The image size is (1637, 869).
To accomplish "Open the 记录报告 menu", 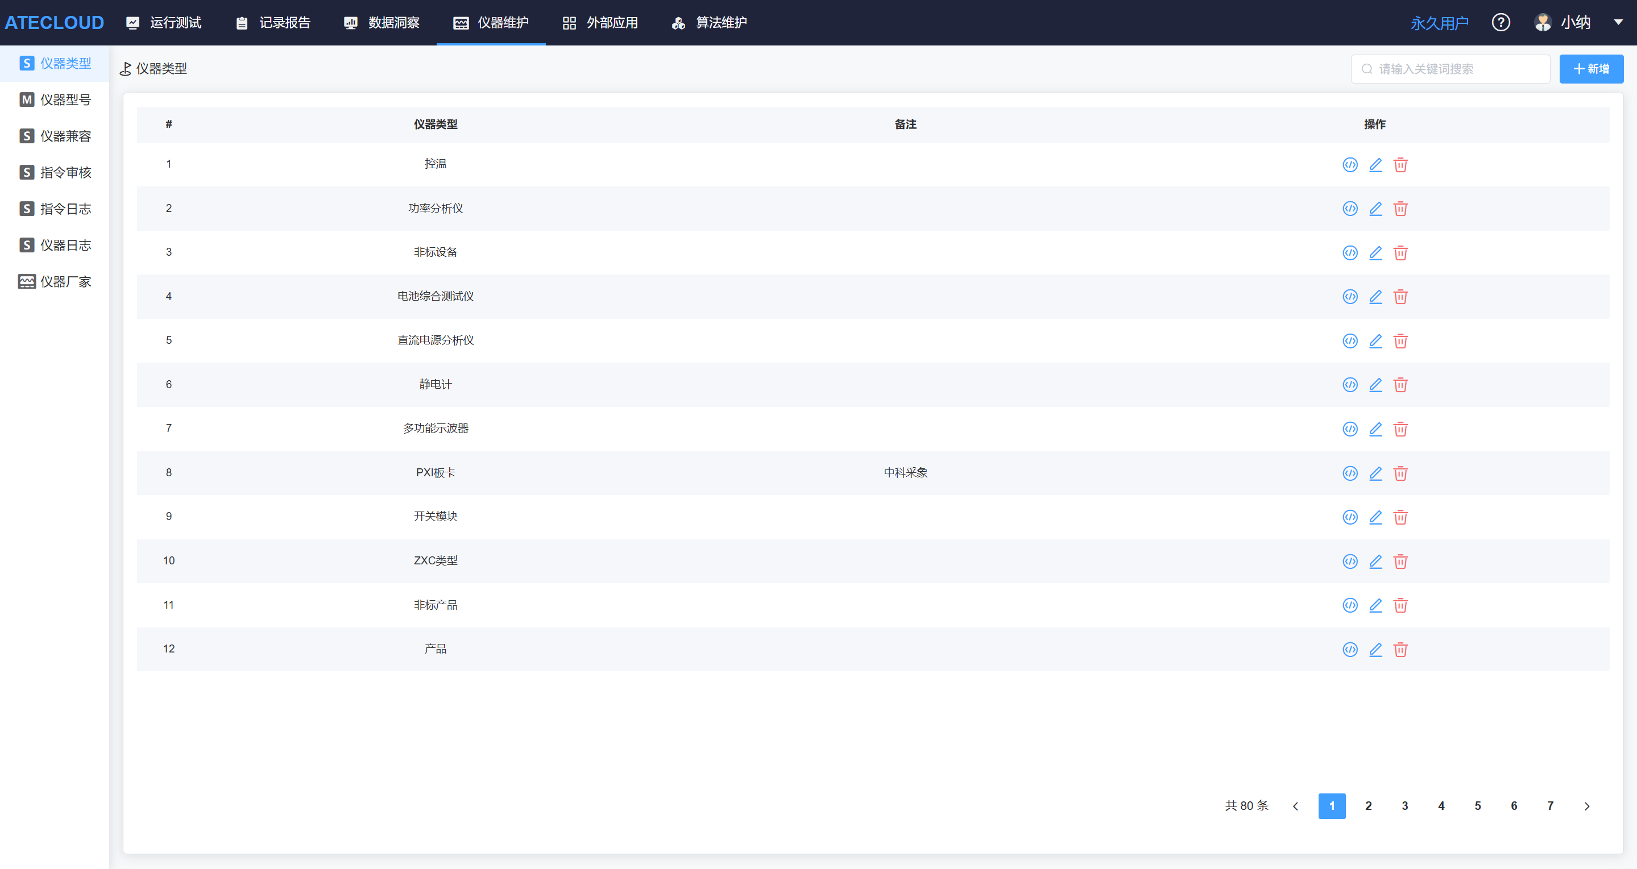I will (273, 23).
